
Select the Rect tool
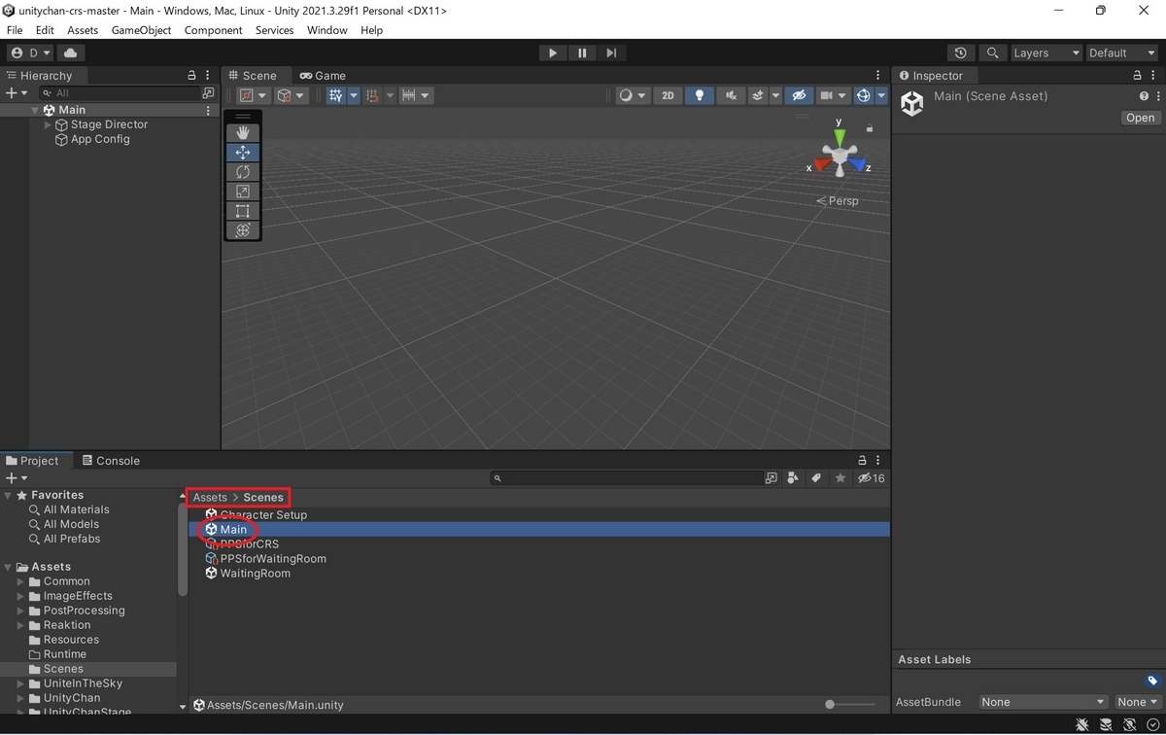click(243, 211)
